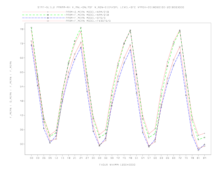Select legend label PARM=F_MEAN MODEL=NAM/218

(x=87, y=15)
